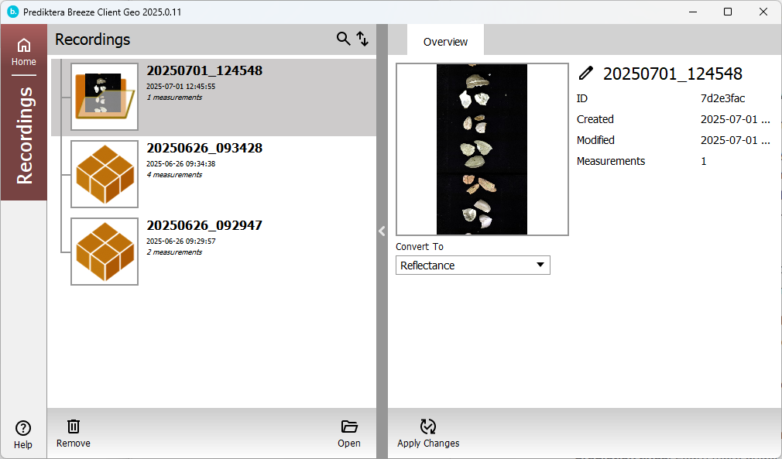782x459 pixels.
Task: Click the rock samples preview image
Action: pyautogui.click(x=482, y=149)
